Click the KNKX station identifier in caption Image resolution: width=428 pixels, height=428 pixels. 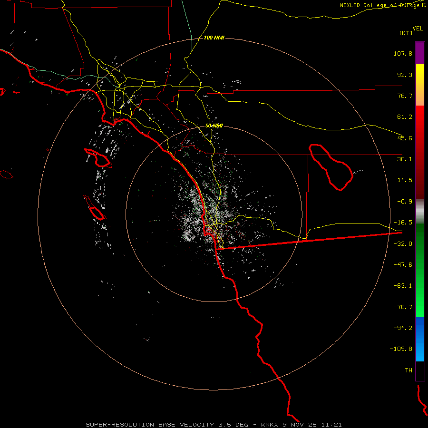(x=270, y=425)
